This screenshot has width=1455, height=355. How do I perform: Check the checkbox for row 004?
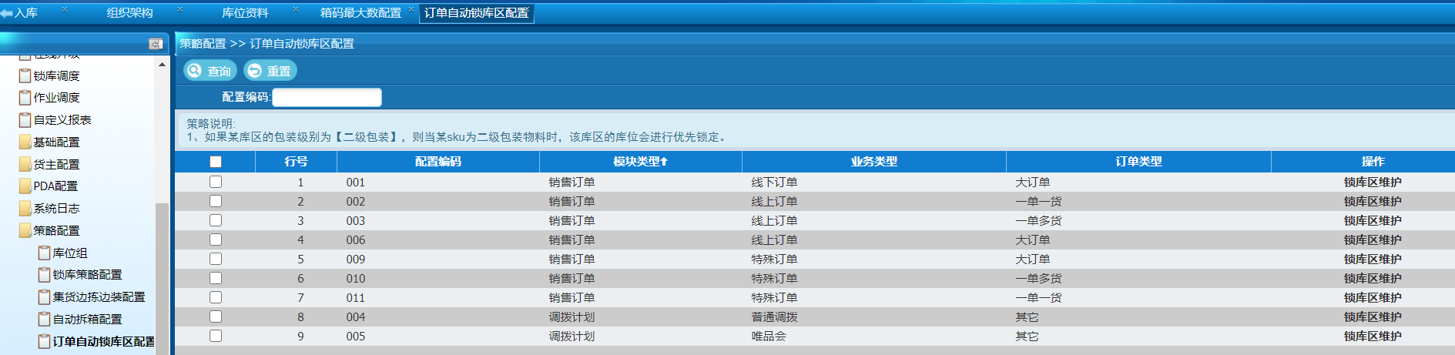[216, 316]
